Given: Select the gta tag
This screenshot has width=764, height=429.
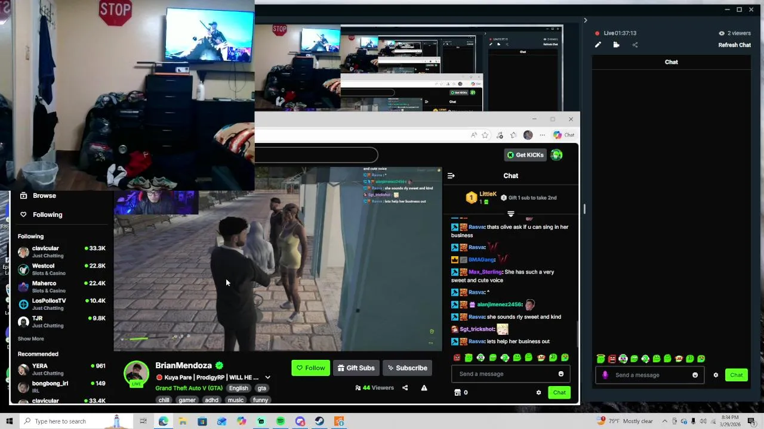Looking at the screenshot, I should click(261, 388).
